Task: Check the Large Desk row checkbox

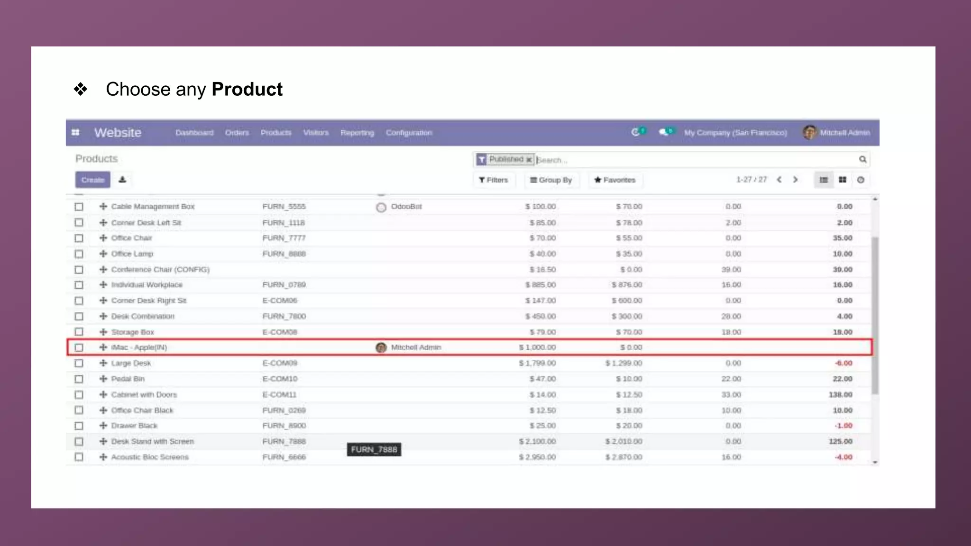Action: 79,364
